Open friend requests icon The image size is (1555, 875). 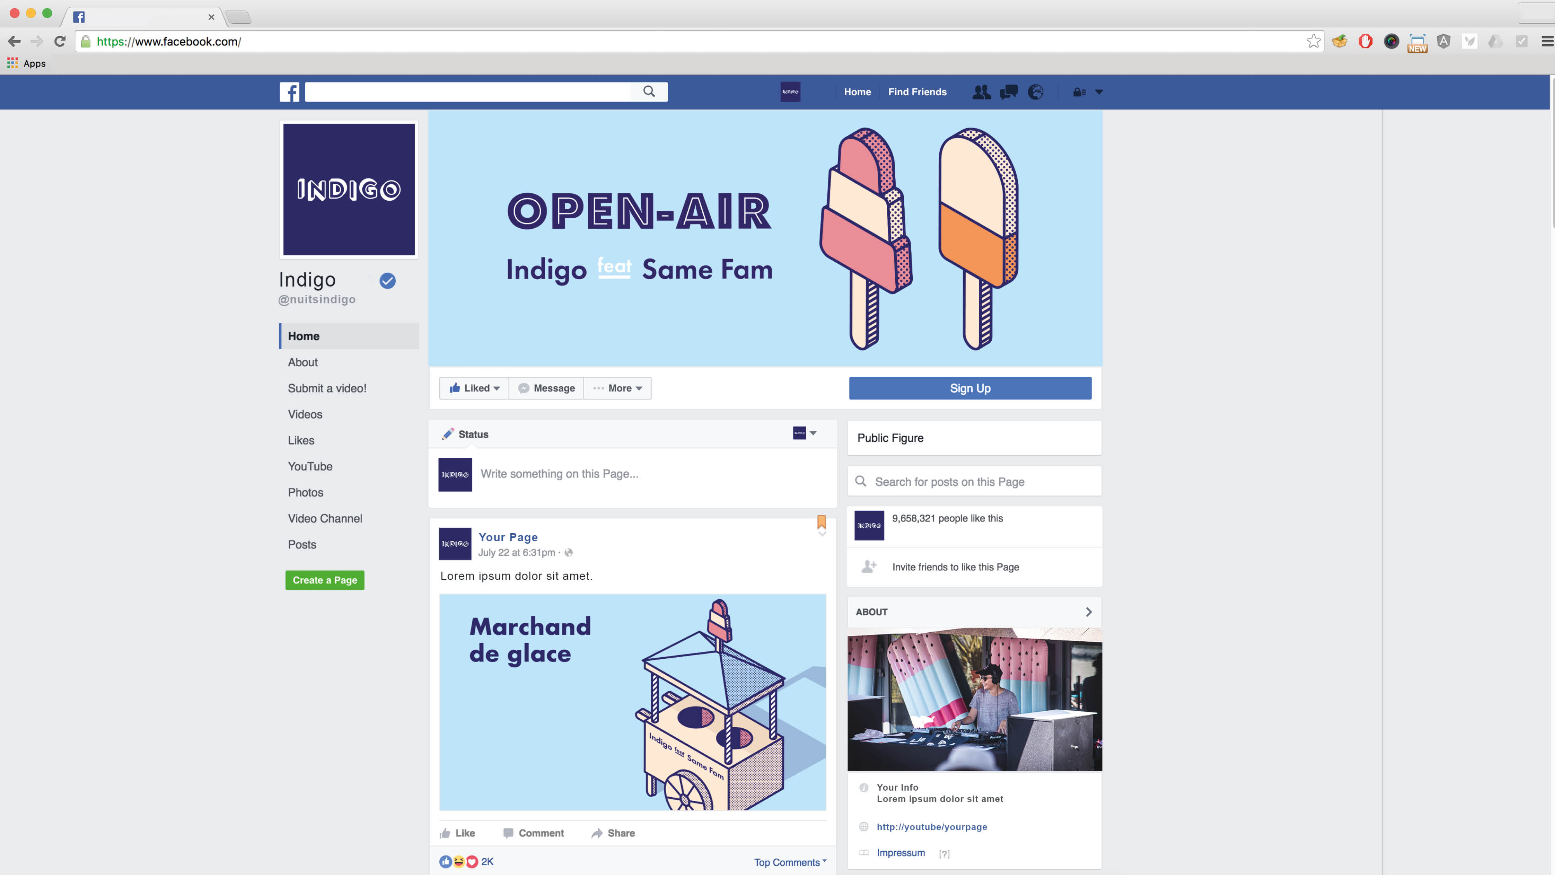pos(981,92)
